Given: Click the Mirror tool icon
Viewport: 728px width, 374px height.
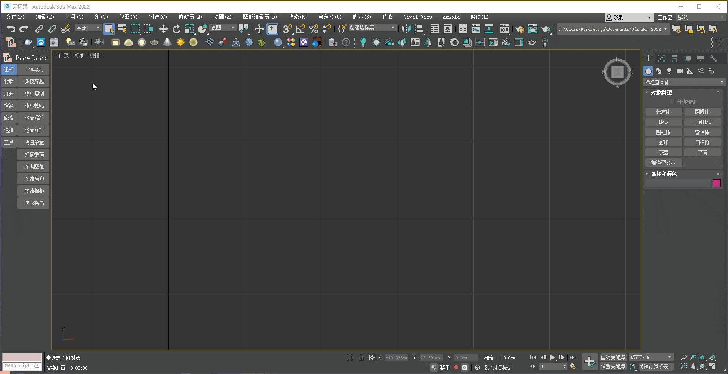Looking at the screenshot, I should coord(405,29).
